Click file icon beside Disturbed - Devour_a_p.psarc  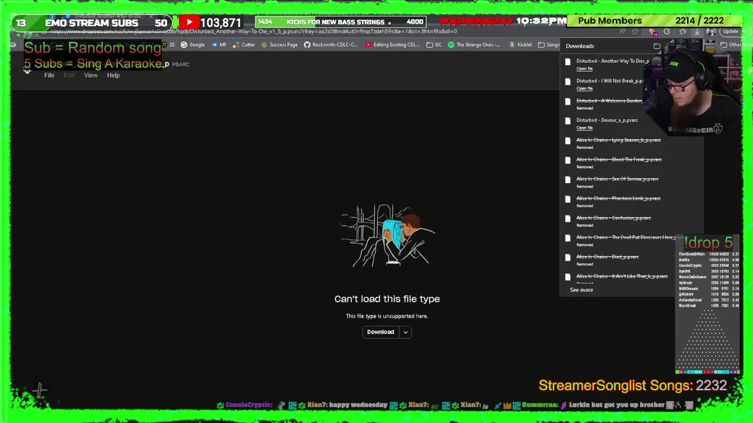click(568, 121)
